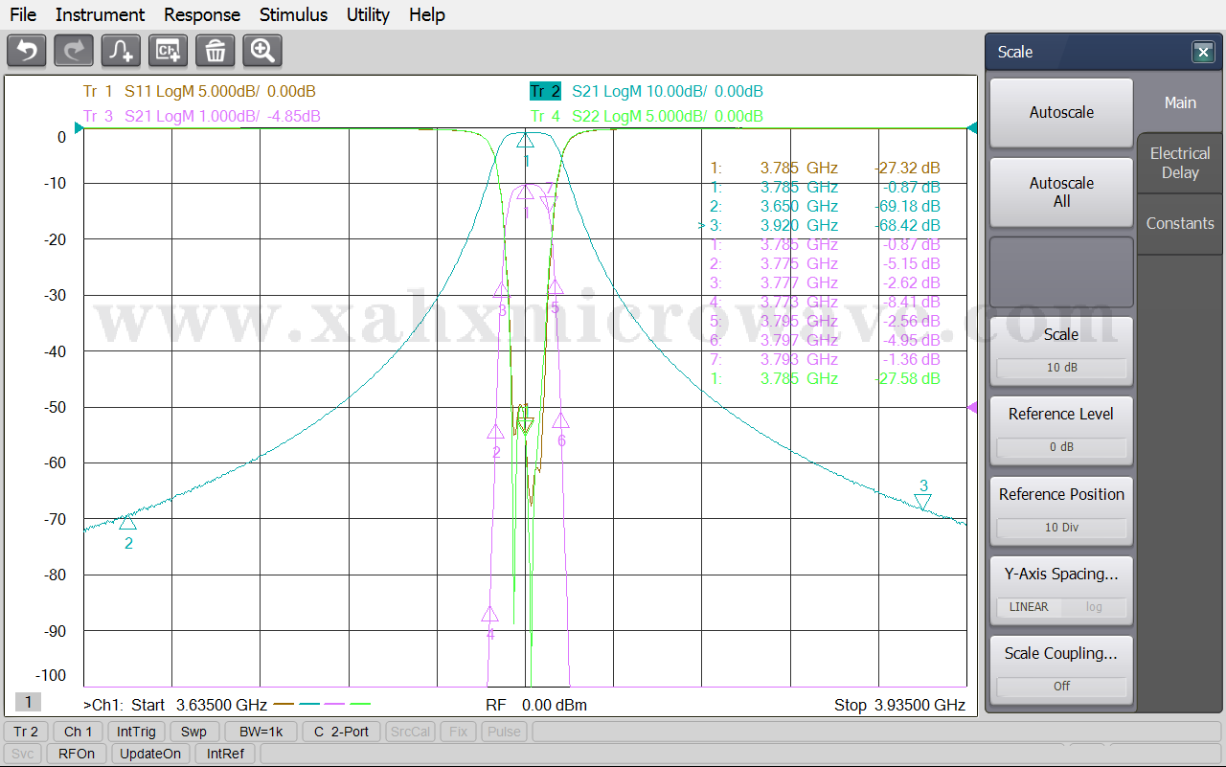Edit the Reference Level 0 dB value
Screen dimensions: 1226x767
point(1061,447)
